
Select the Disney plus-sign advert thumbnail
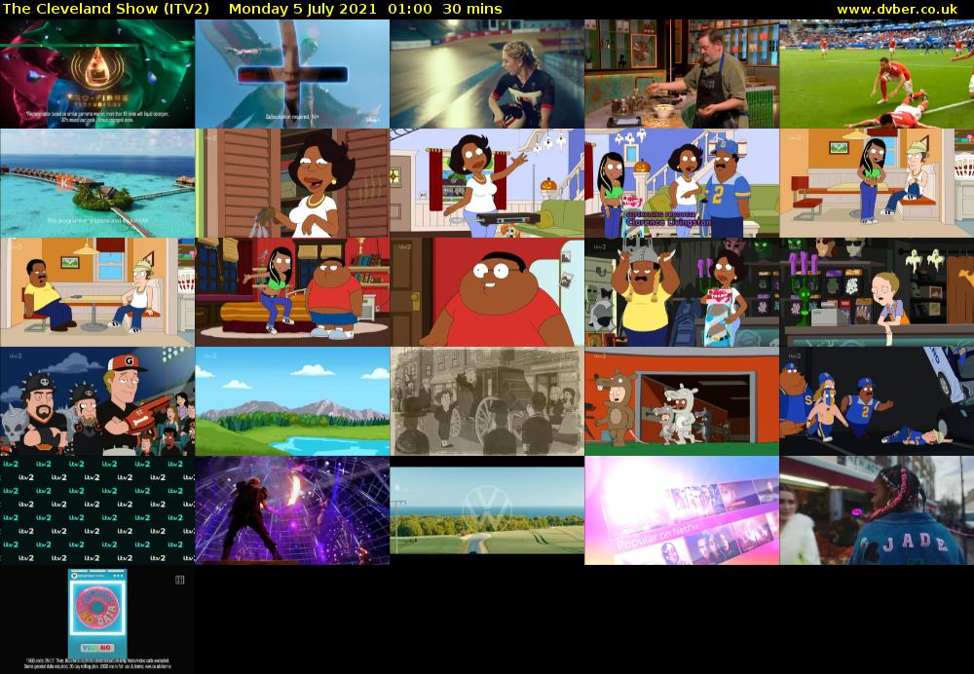tap(292, 74)
